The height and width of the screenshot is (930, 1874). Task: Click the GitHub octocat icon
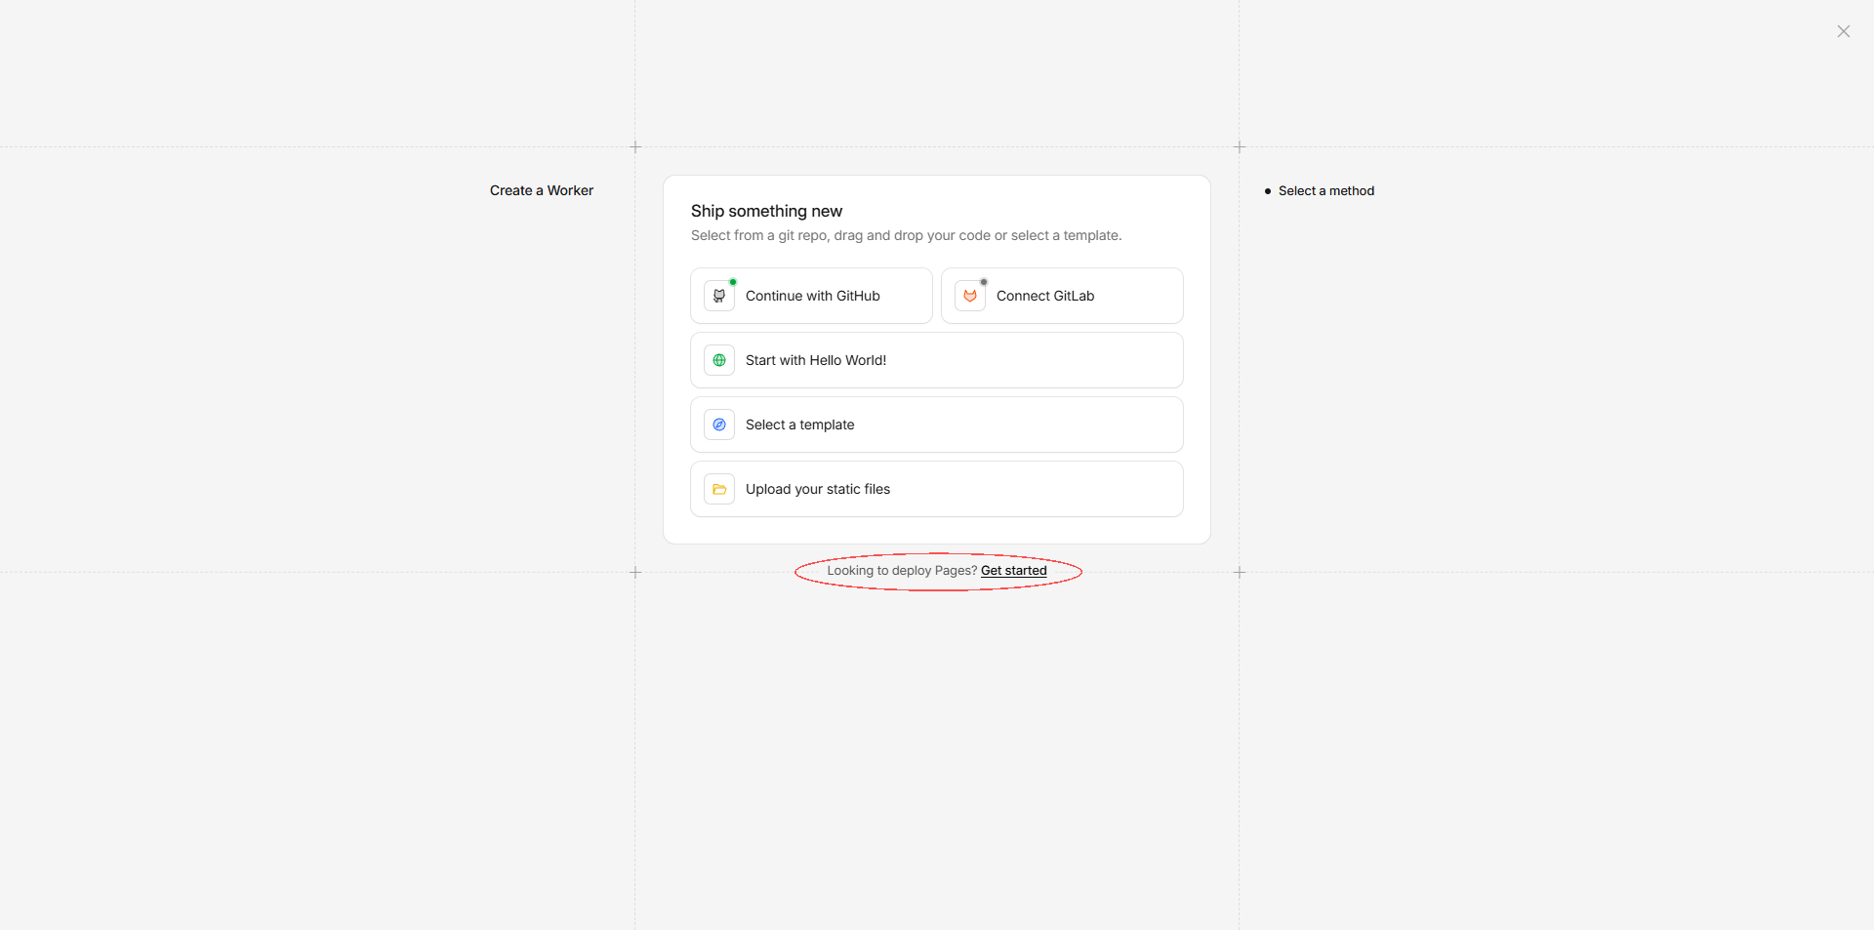click(719, 296)
